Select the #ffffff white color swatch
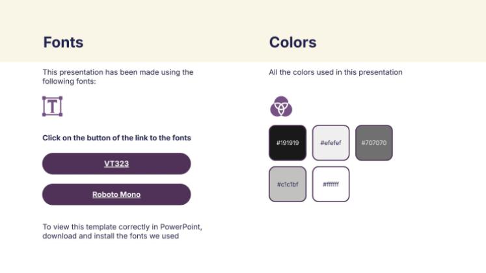The image size is (486, 273). [x=331, y=184]
